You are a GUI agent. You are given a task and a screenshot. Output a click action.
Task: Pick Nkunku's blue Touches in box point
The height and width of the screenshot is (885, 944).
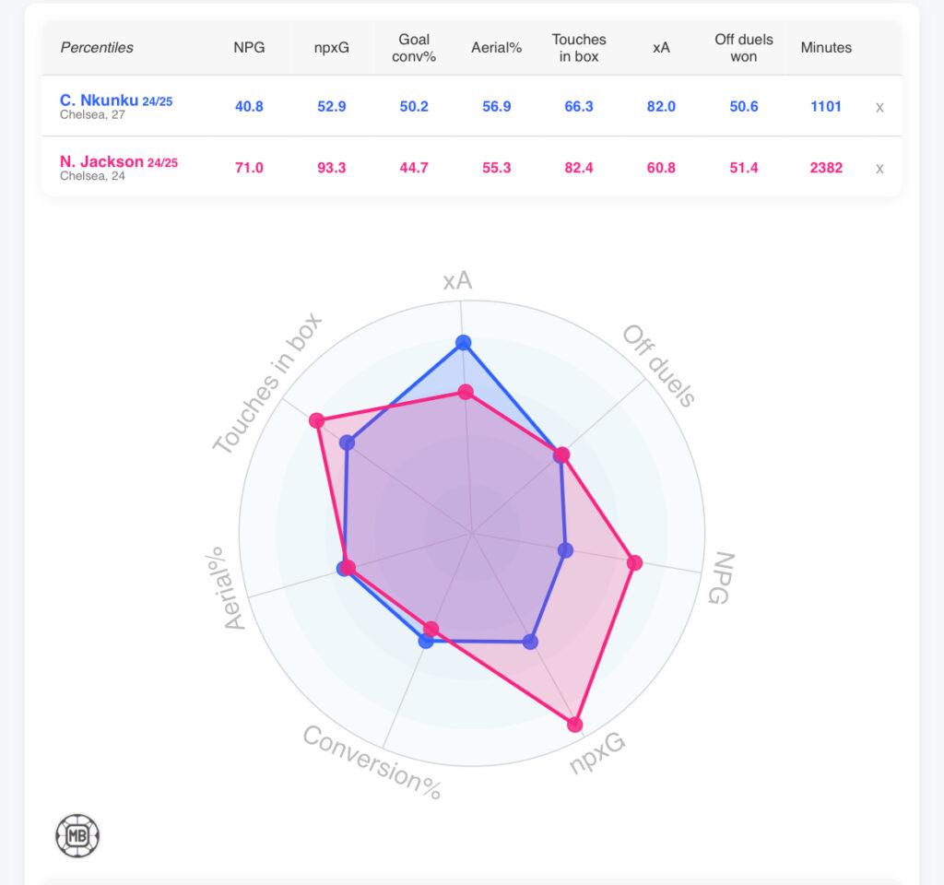coord(348,442)
